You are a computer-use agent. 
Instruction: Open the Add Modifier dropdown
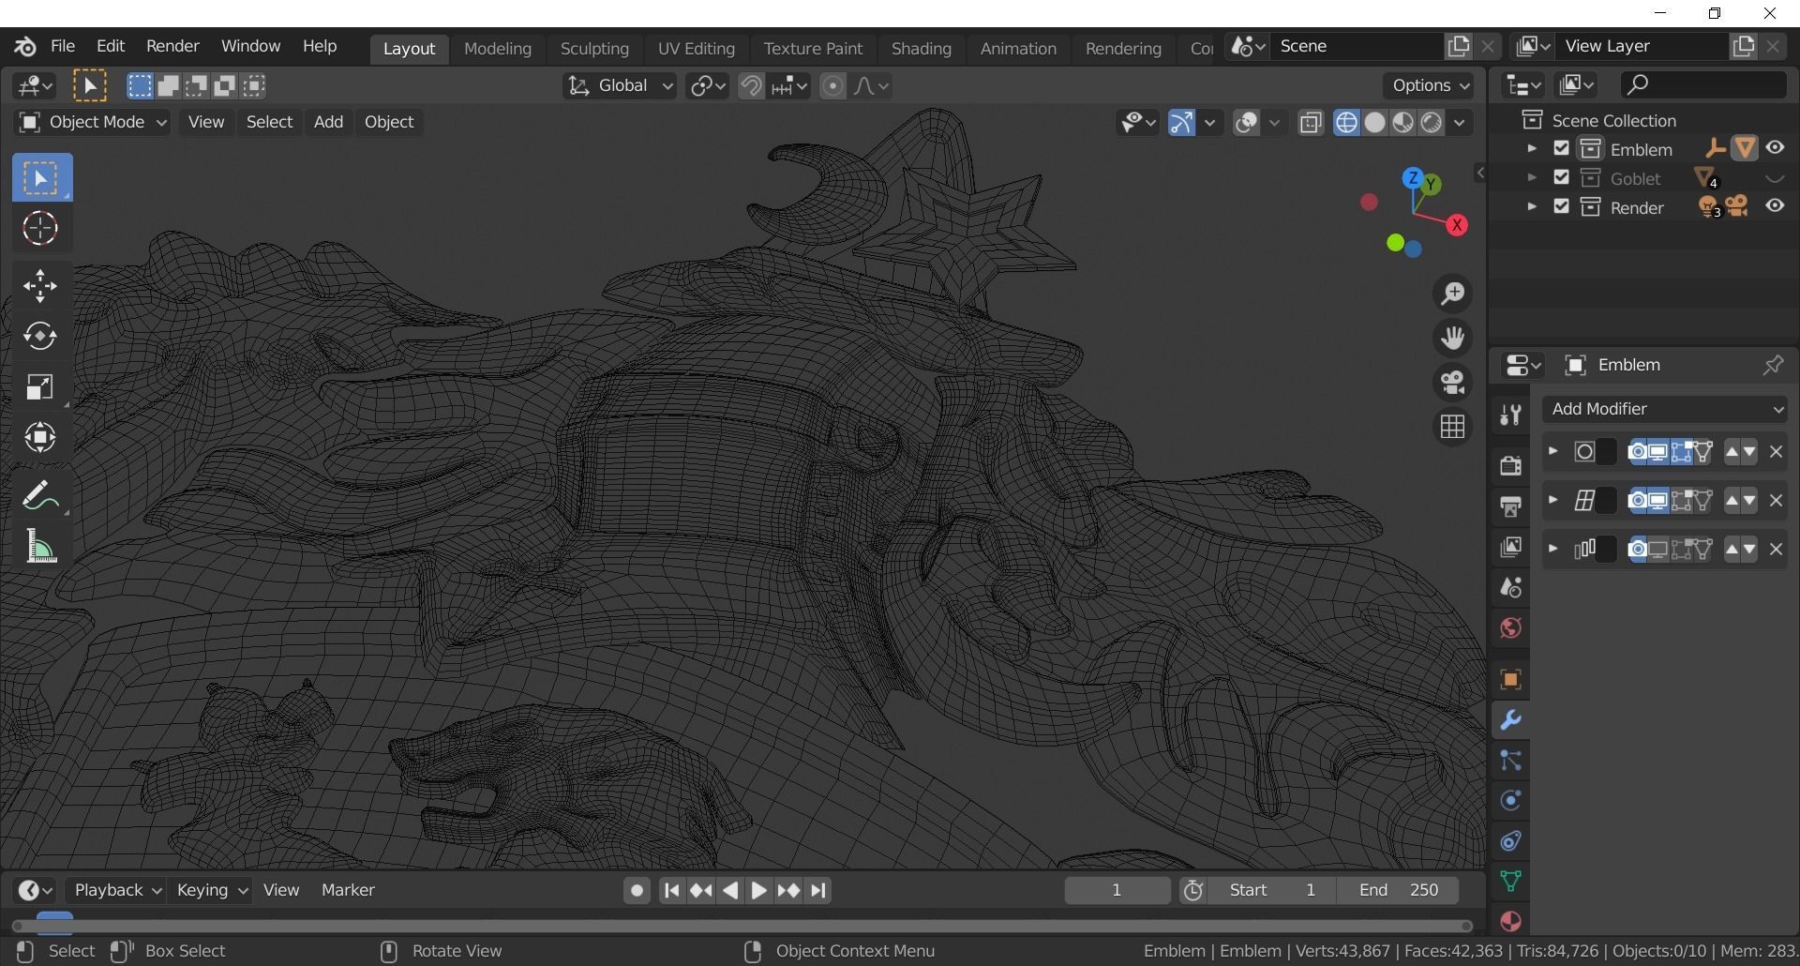click(1665, 409)
